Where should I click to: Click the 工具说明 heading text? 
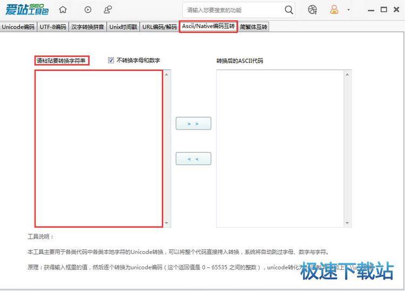[x=40, y=237]
